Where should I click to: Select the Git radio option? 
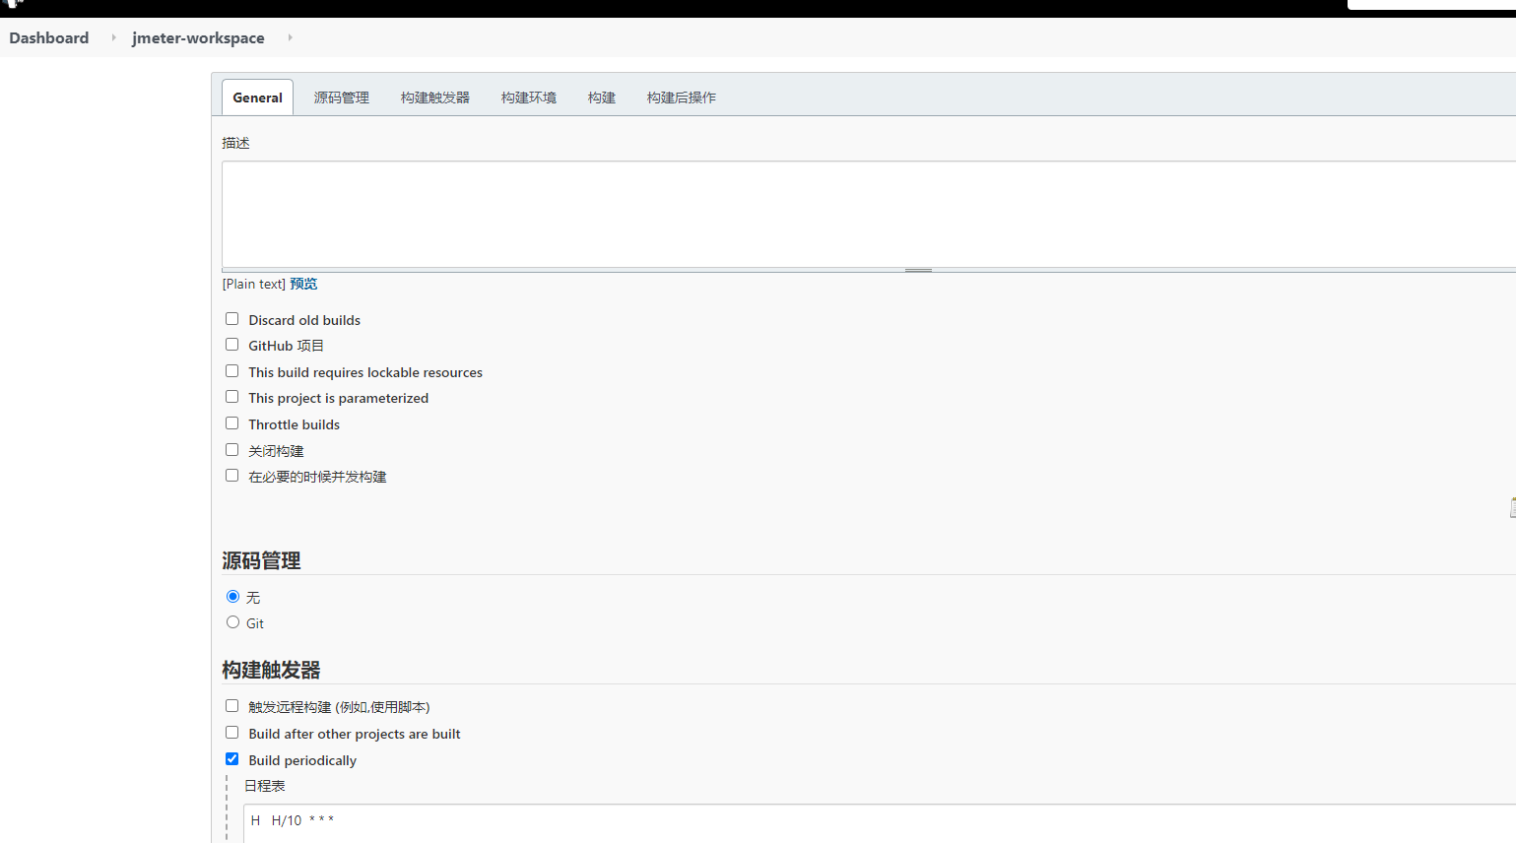pyautogui.click(x=232, y=622)
